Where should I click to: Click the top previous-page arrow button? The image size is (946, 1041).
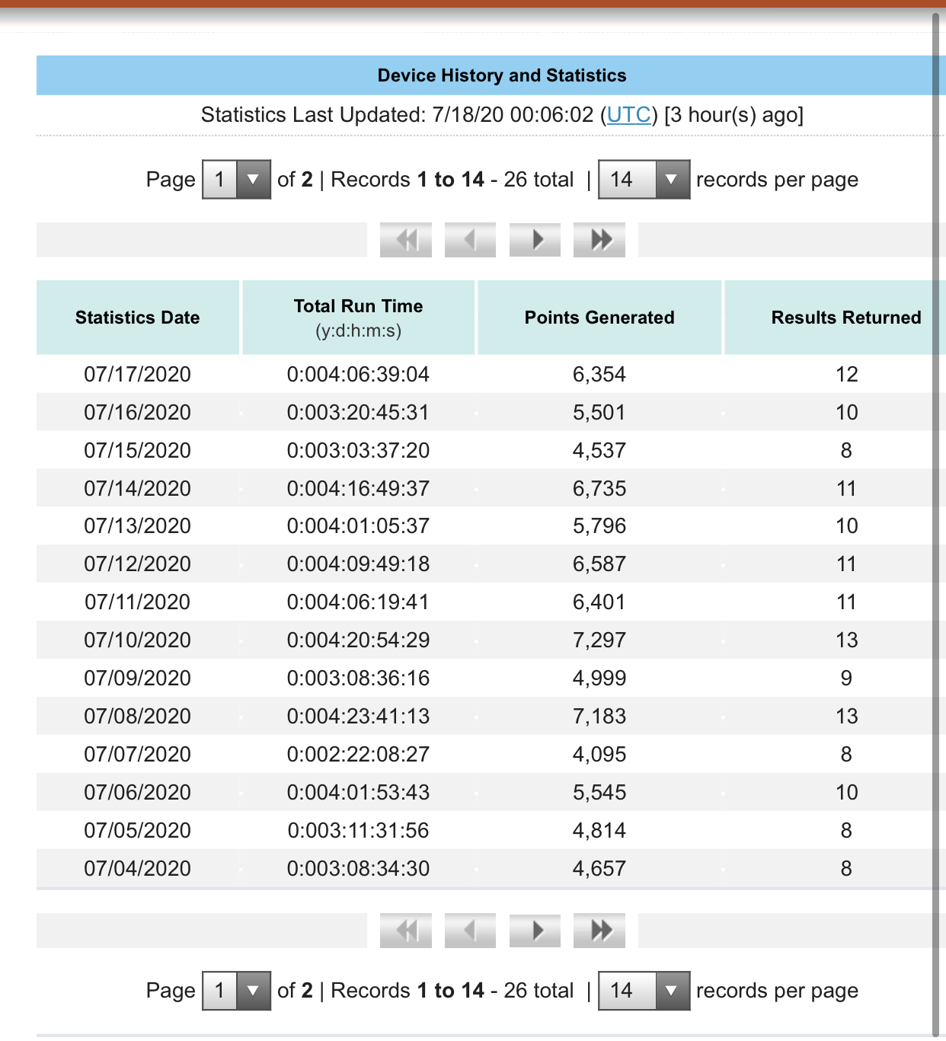[470, 240]
